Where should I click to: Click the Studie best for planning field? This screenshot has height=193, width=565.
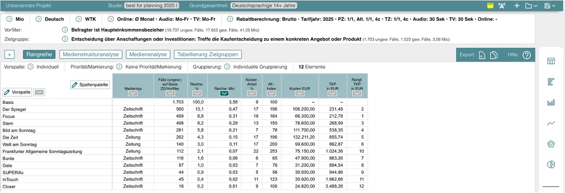point(152,6)
